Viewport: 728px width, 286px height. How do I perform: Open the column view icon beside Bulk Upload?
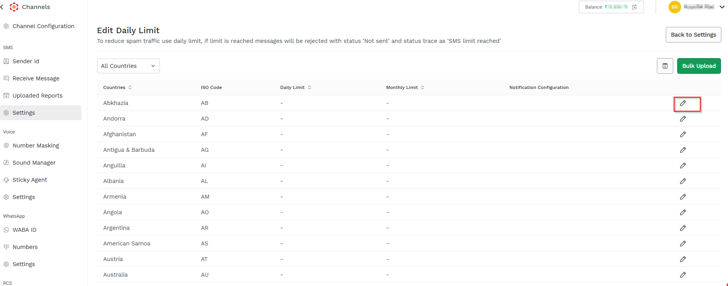(x=665, y=66)
